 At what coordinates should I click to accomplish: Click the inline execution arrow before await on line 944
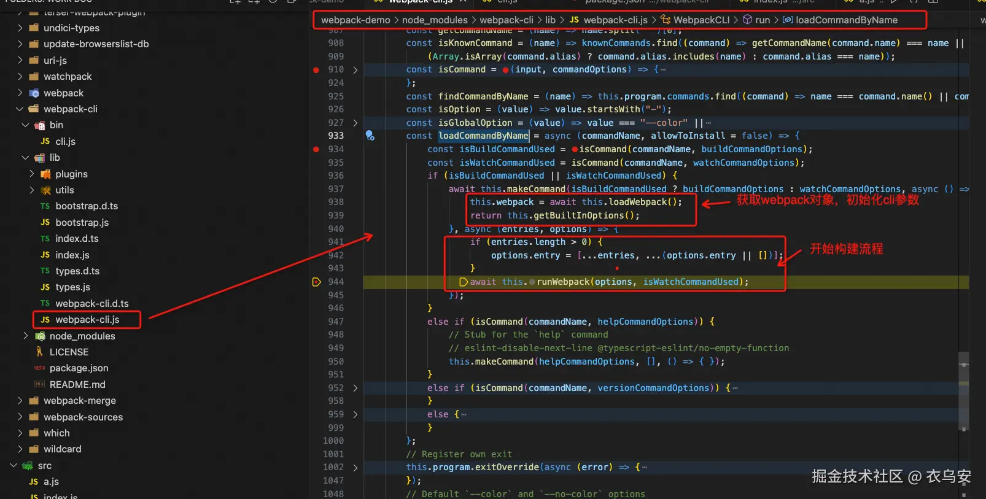click(464, 282)
